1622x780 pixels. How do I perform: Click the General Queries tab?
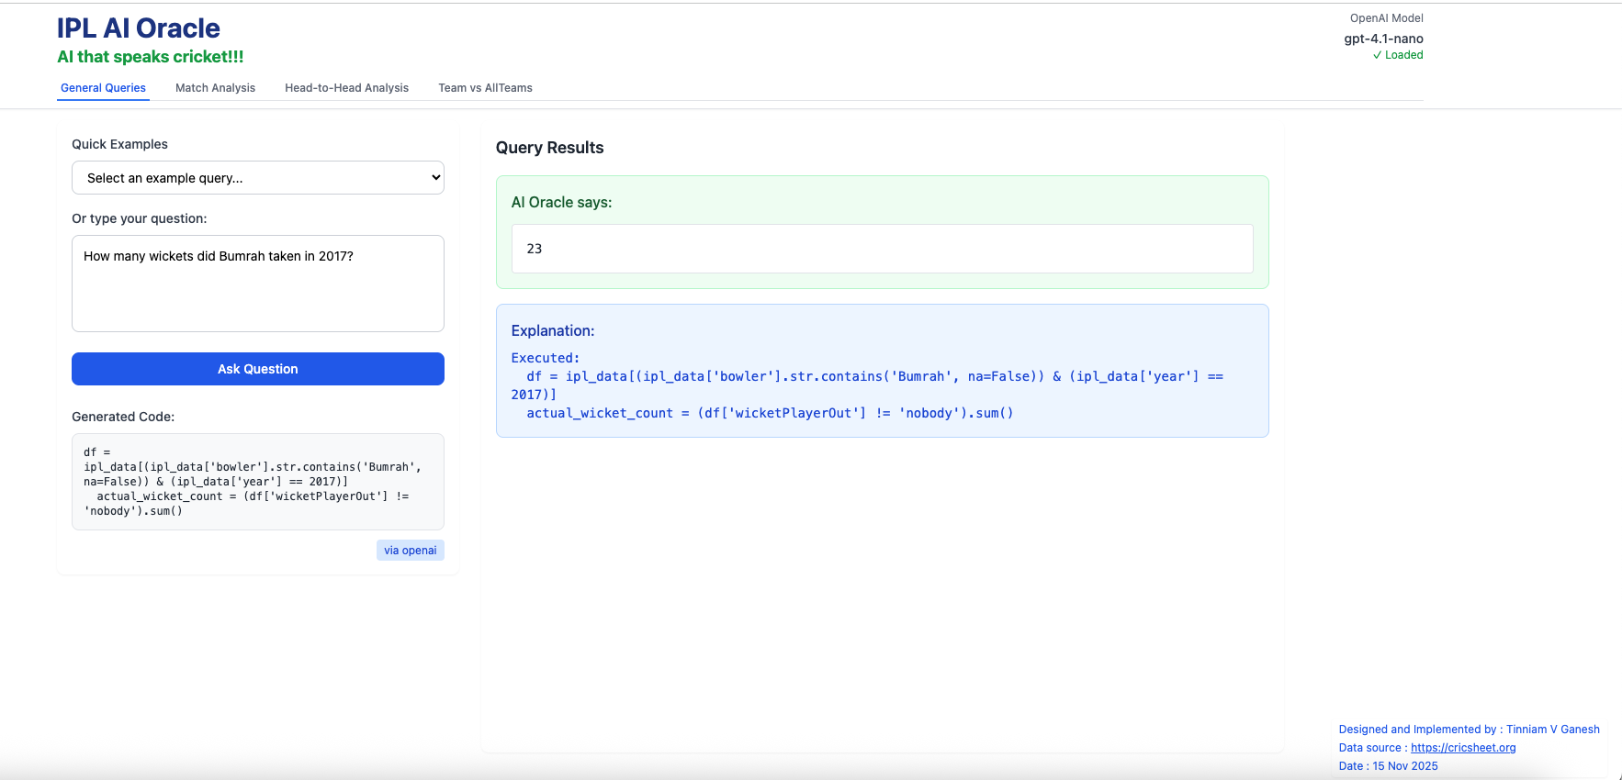tap(103, 88)
